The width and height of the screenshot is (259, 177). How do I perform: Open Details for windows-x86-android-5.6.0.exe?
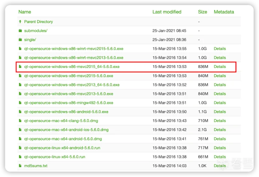pyautogui.click(x=220, y=112)
